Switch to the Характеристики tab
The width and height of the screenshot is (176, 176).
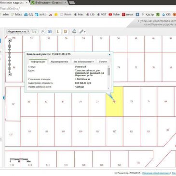(x=59, y=62)
